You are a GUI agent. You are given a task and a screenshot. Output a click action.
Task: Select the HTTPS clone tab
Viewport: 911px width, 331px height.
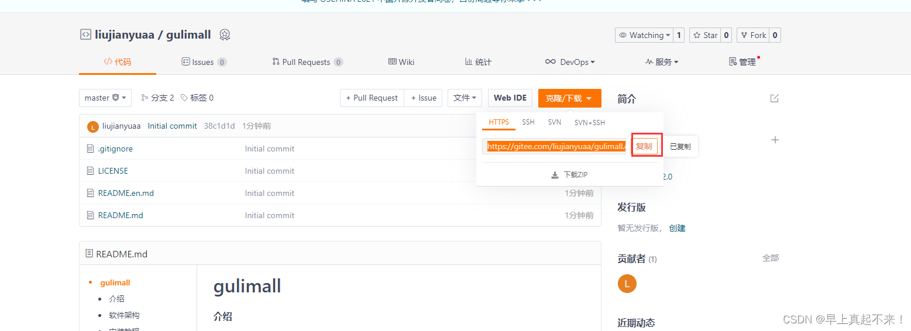pyautogui.click(x=499, y=122)
